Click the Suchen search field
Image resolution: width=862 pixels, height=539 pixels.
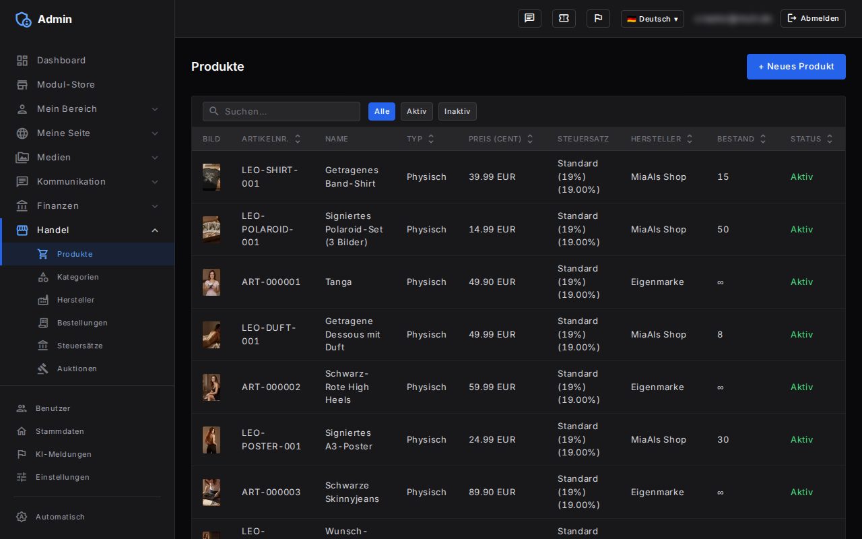point(281,112)
